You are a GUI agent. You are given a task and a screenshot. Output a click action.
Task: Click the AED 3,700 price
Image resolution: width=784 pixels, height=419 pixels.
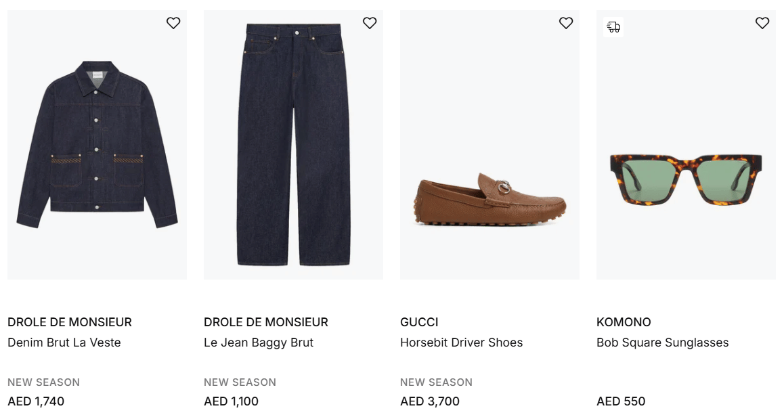pyautogui.click(x=430, y=401)
